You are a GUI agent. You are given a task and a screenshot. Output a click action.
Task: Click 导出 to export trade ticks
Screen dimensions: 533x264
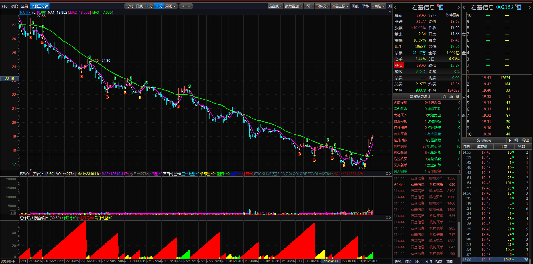[526, 140]
